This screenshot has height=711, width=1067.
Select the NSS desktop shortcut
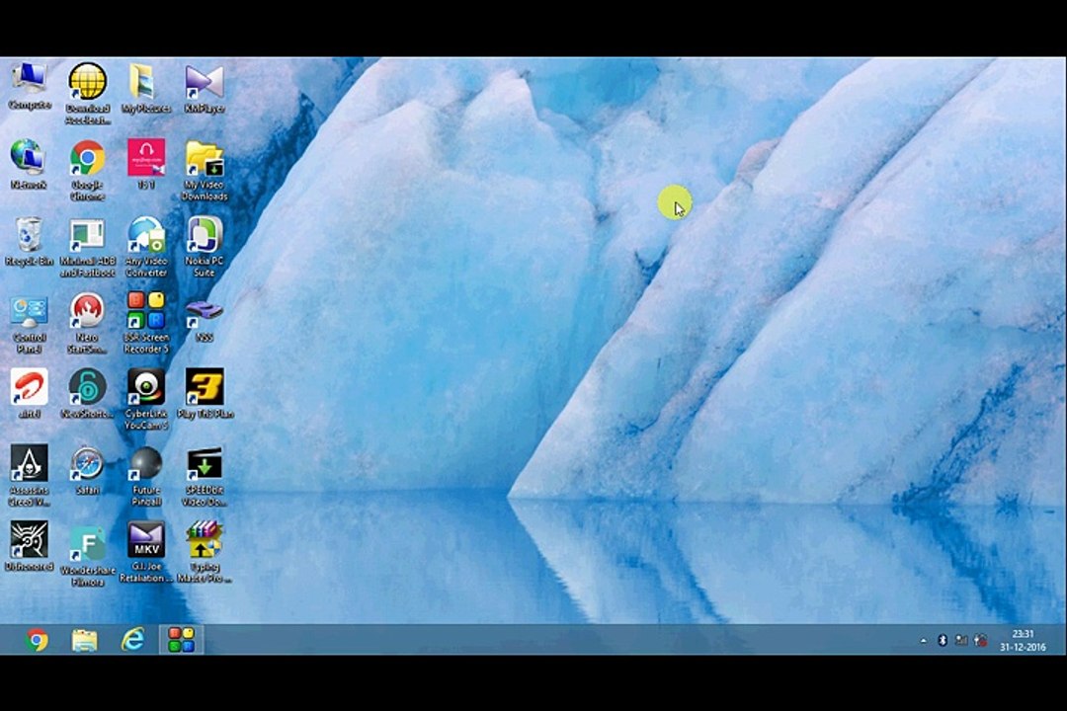click(205, 320)
